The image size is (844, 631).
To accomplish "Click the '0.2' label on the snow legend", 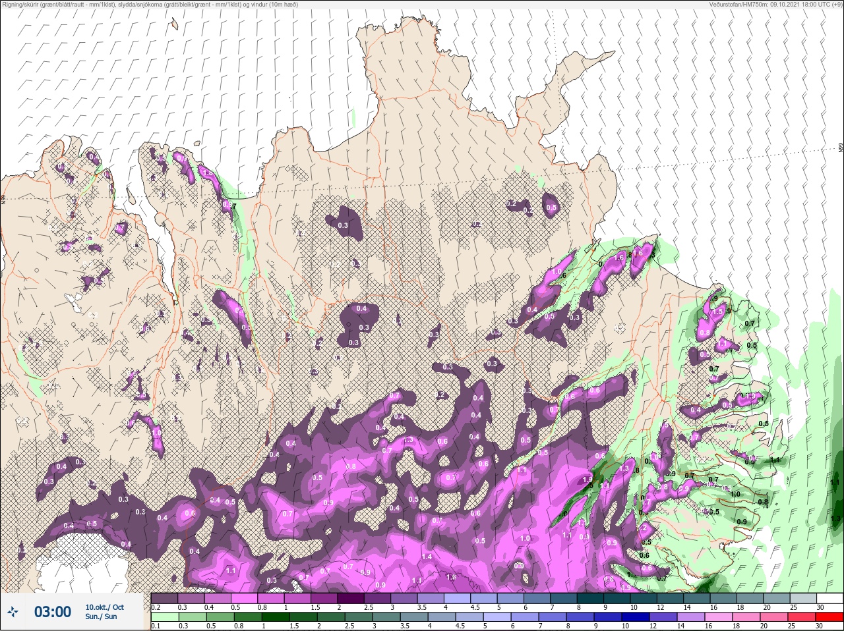I will [x=156, y=607].
